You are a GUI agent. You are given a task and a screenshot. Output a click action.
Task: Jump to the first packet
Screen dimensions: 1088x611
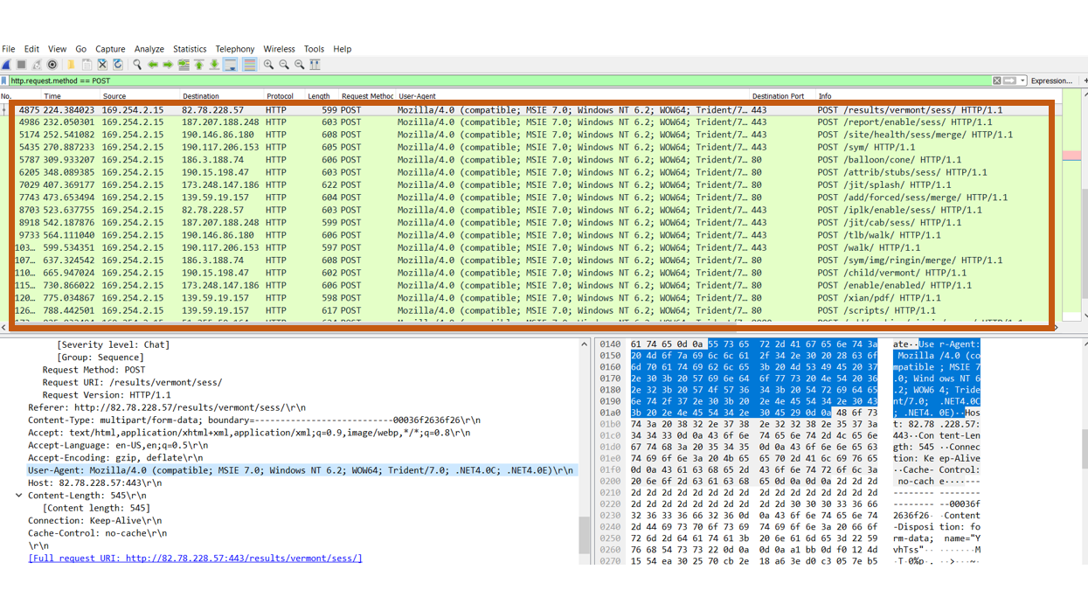point(199,65)
